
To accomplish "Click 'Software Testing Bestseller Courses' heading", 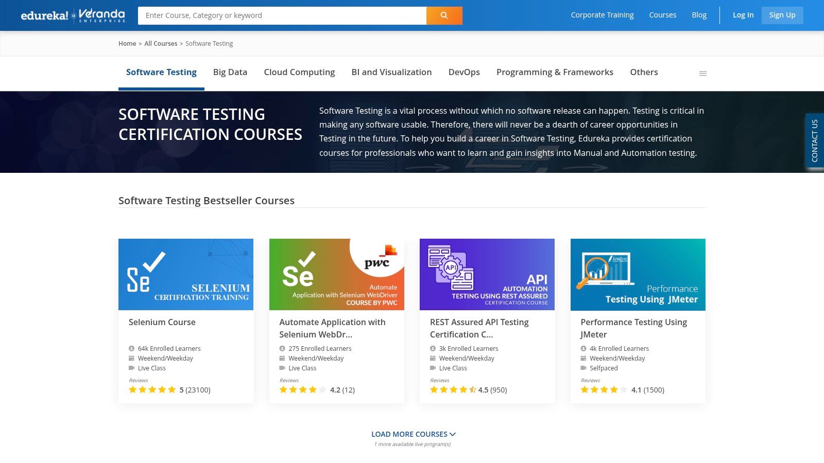I will (207, 201).
